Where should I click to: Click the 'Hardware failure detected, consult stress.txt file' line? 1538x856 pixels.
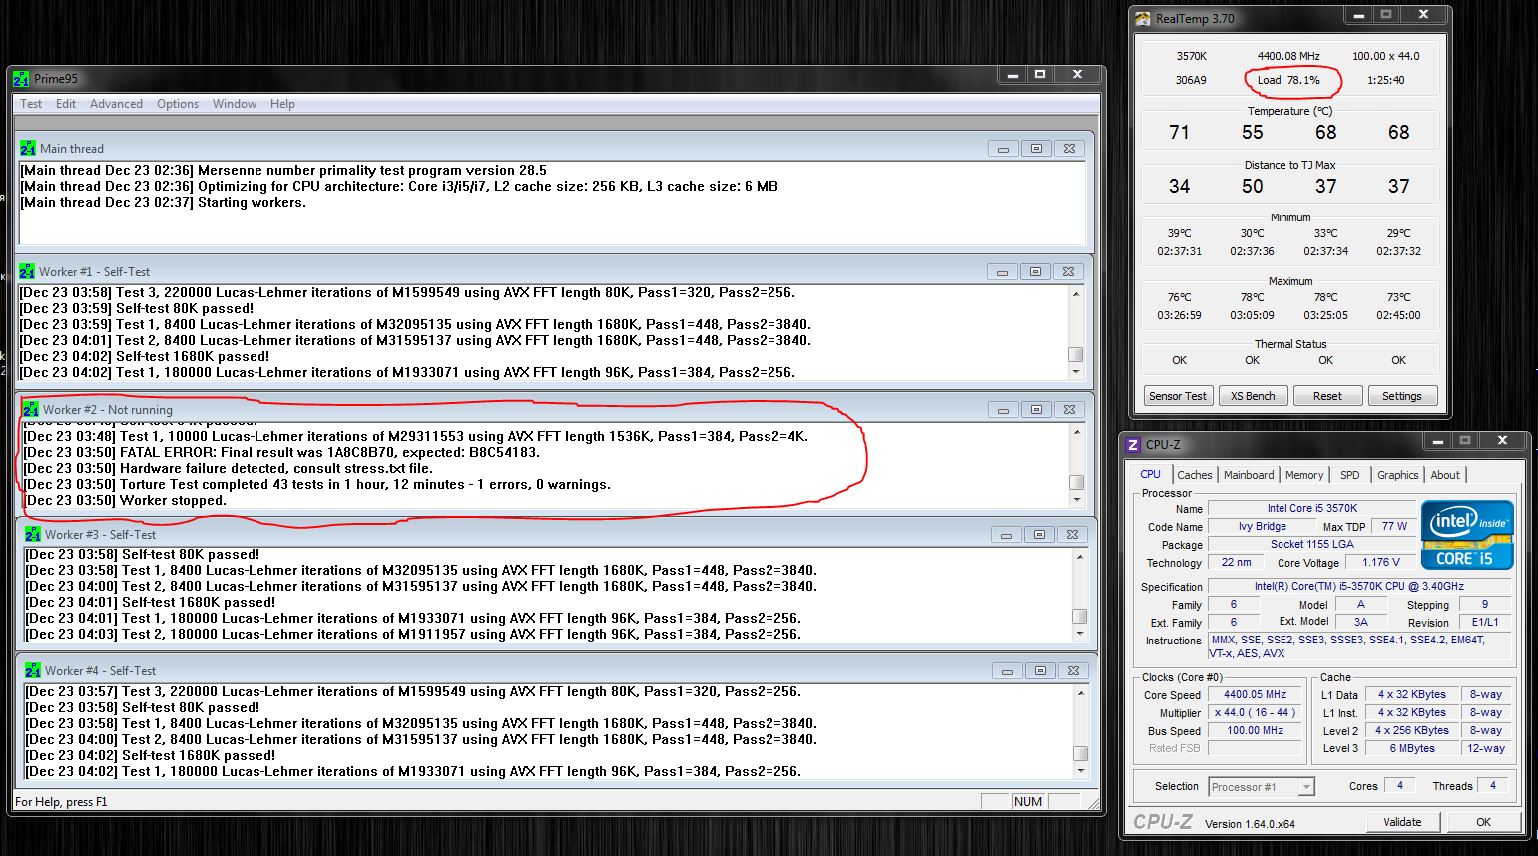pyautogui.click(x=229, y=468)
